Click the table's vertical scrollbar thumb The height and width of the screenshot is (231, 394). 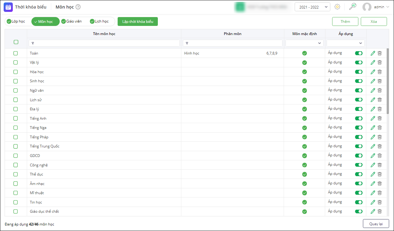pyautogui.click(x=388, y=81)
